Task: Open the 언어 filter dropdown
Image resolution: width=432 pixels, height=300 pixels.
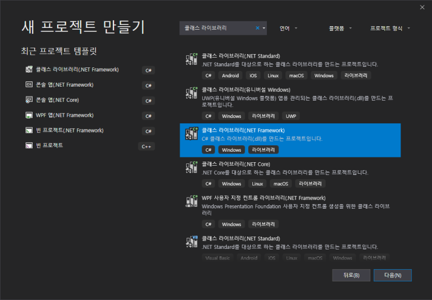Action: 288,28
